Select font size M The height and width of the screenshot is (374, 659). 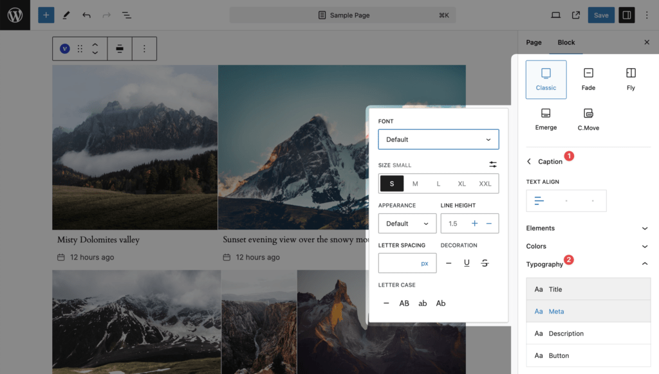(x=415, y=183)
